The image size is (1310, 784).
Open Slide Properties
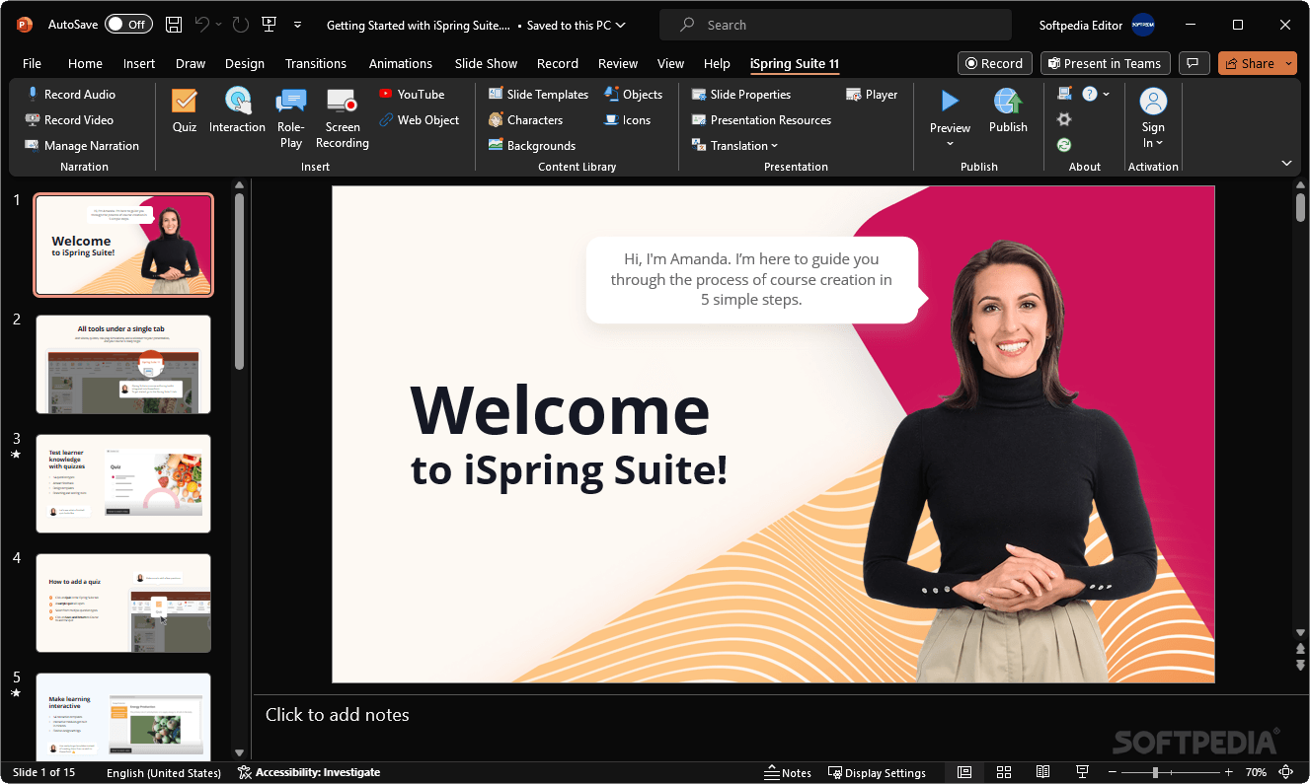740,94
